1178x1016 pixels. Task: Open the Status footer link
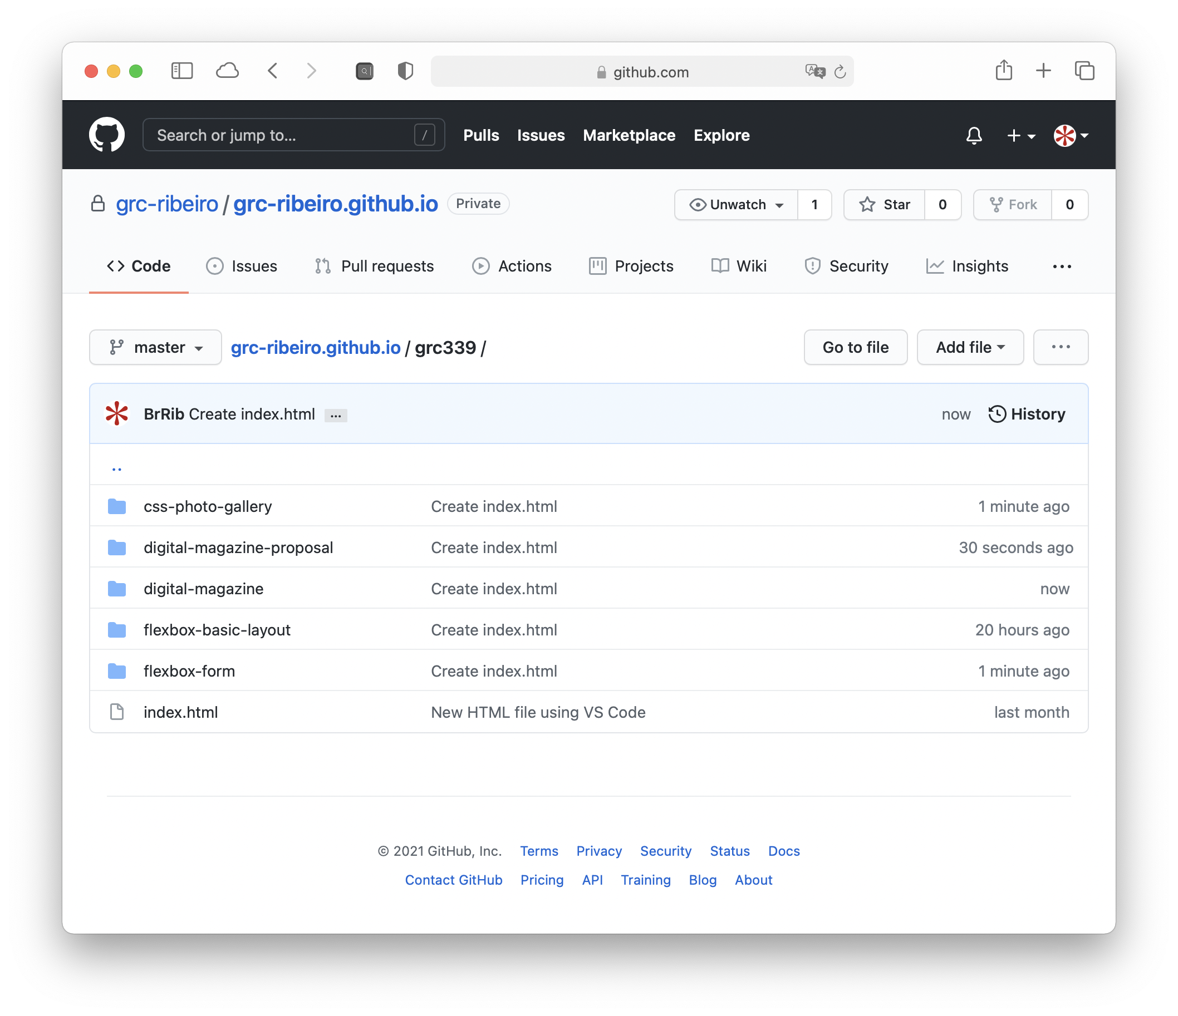[729, 851]
